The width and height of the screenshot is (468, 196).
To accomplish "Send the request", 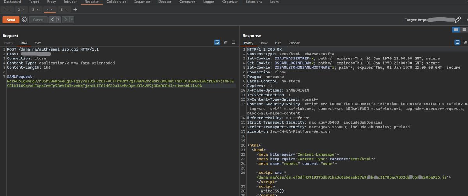I will coord(11,19).
